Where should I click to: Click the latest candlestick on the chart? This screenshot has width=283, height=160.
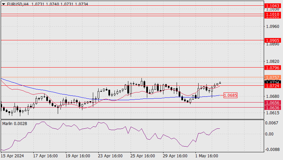(220, 83)
